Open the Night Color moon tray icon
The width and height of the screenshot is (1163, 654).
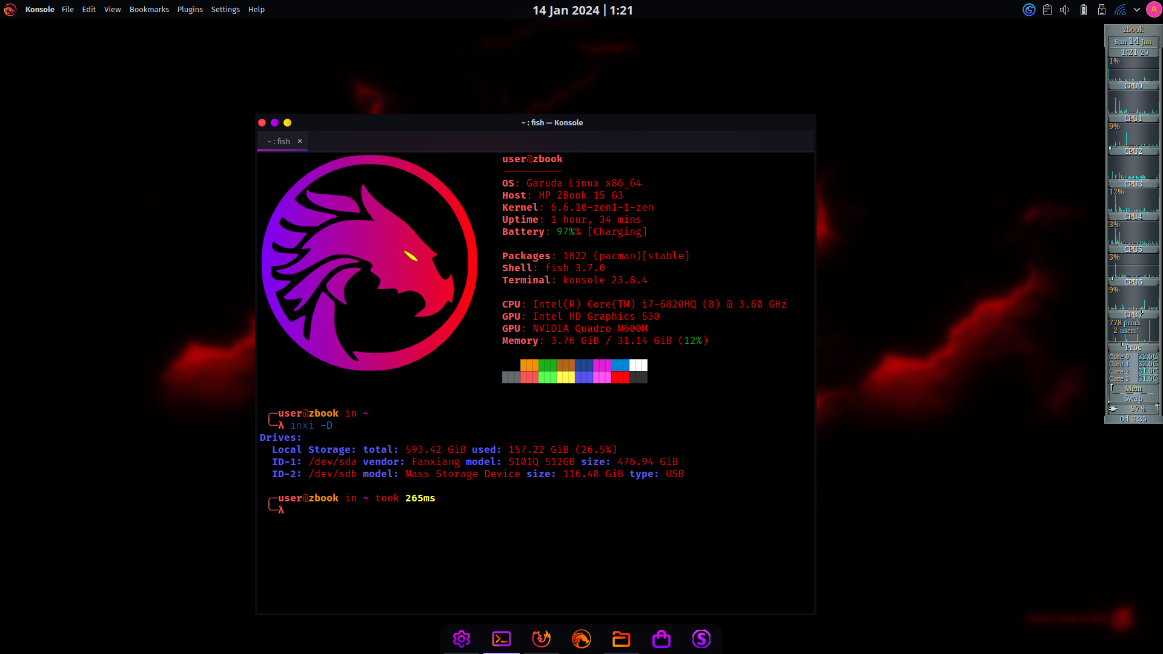1029,10
